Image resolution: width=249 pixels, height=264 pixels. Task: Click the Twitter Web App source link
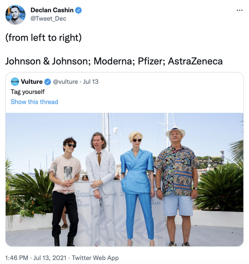(95, 258)
